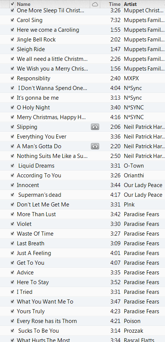The width and height of the screenshot is (165, 342).
Task: Sort songs by the Time column header
Action: (x=115, y=4)
